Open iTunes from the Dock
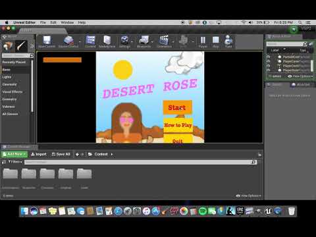This screenshot has height=237, width=316. click(x=146, y=211)
